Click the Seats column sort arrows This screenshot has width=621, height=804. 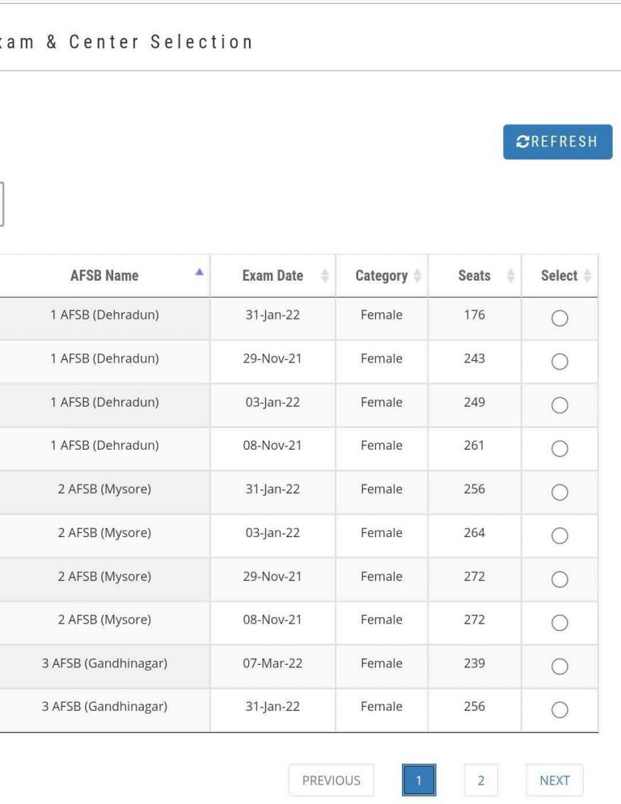(510, 276)
